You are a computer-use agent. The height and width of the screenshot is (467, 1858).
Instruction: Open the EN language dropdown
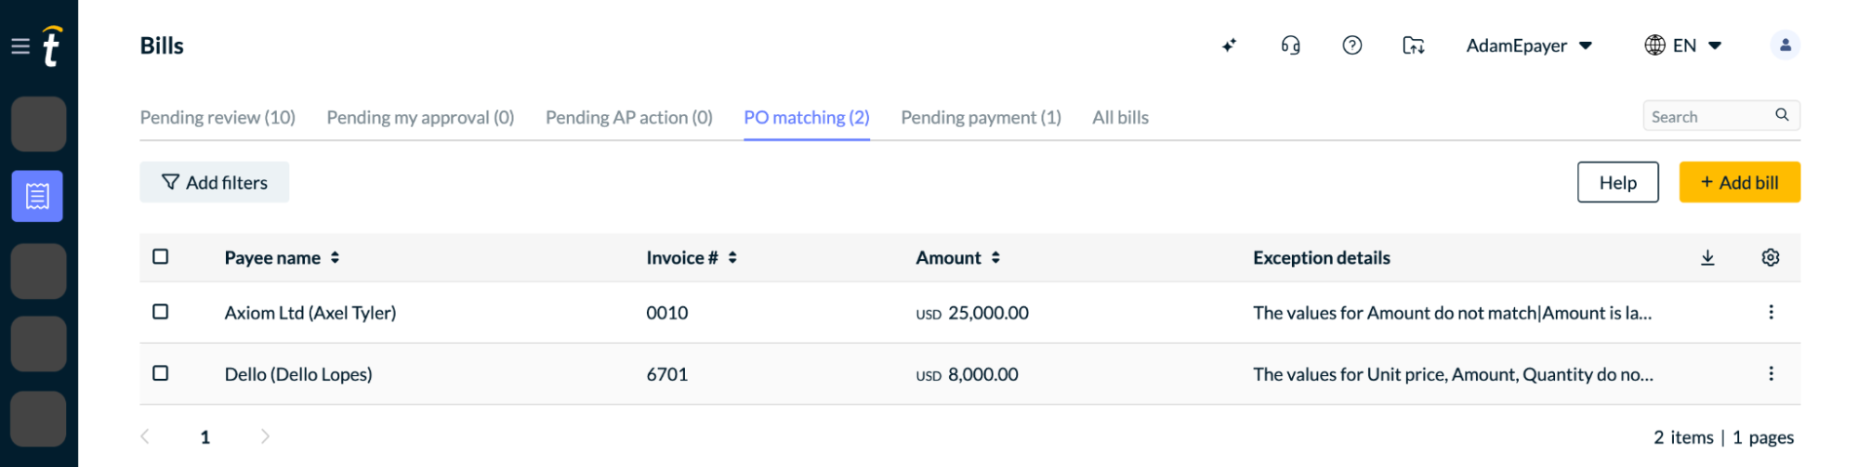1683,45
